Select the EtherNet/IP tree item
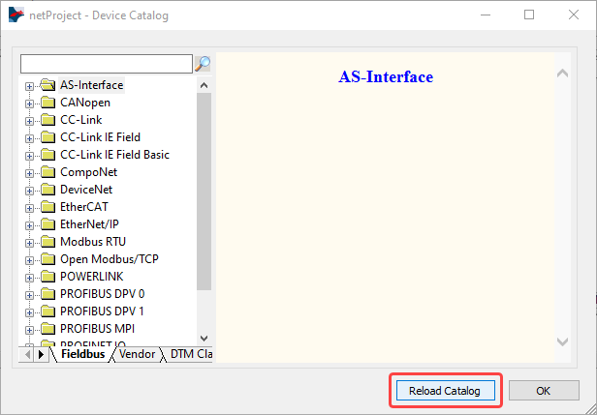 pyautogui.click(x=89, y=224)
